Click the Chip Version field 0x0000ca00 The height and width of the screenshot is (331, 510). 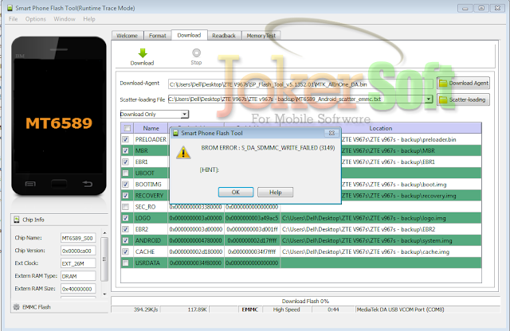(x=78, y=251)
